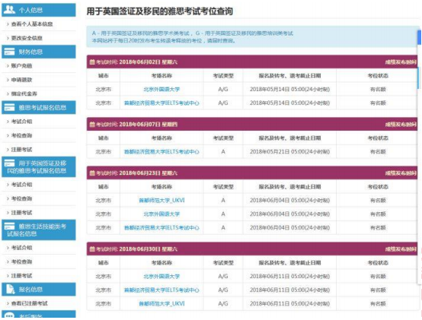The image size is (422, 320).
Task: Click 成绩发布时间 on the June 07 header
Action: [x=401, y=125]
